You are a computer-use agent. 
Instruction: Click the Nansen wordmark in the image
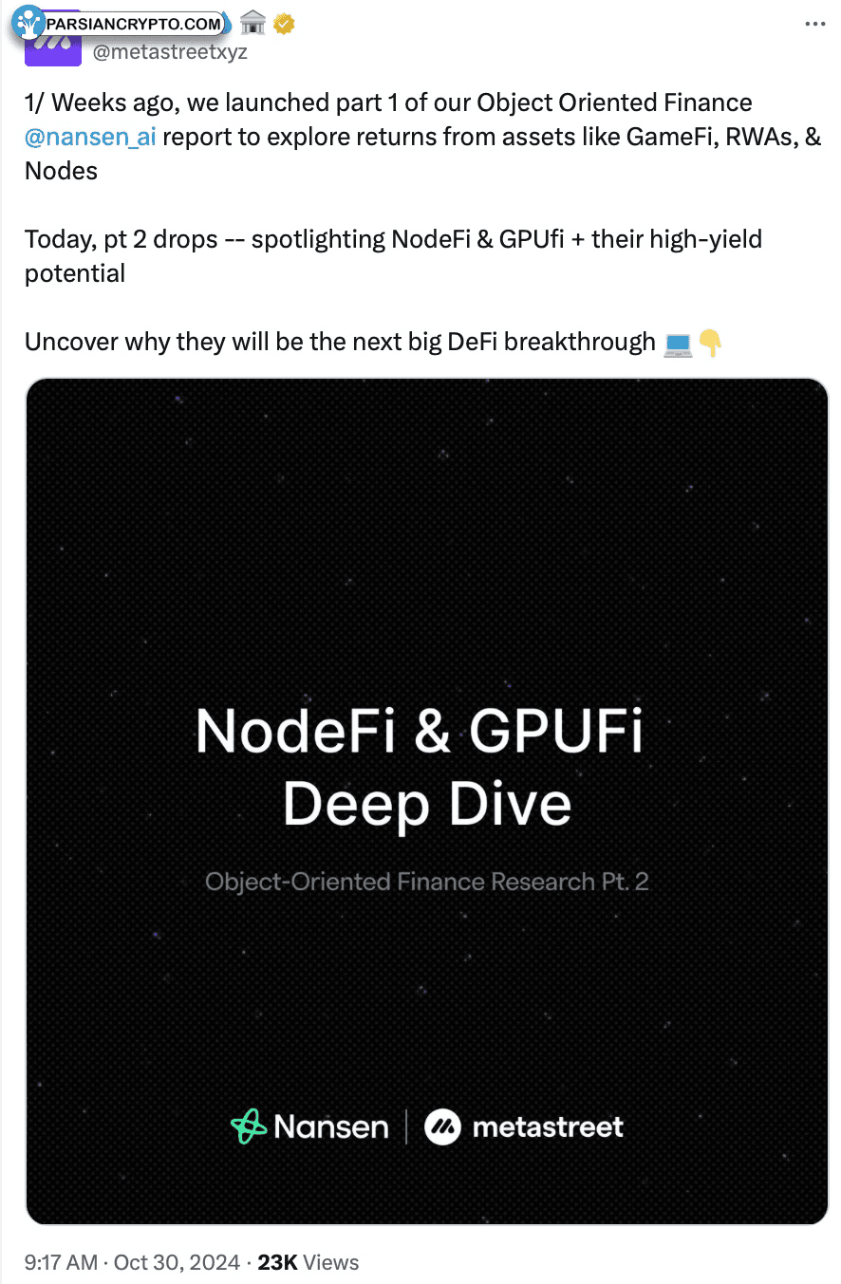point(331,1126)
